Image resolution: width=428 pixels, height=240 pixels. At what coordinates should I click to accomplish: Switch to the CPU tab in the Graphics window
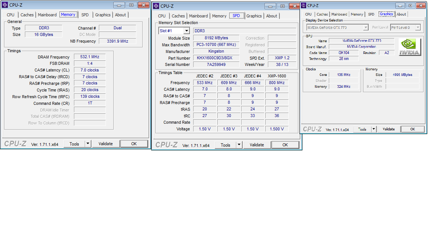point(308,14)
